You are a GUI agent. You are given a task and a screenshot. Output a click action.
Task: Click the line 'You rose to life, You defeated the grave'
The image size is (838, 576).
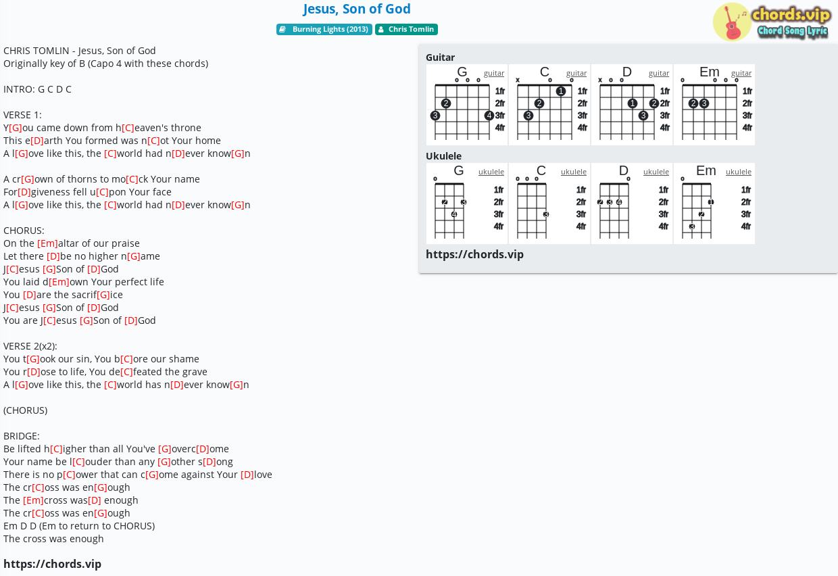click(x=105, y=372)
